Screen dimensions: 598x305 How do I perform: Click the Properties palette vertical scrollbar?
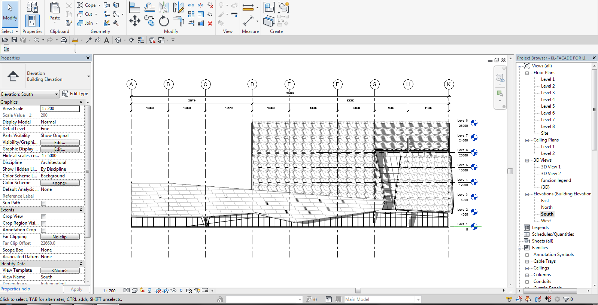click(x=88, y=171)
